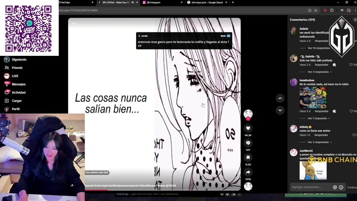Open Perfil in the sidebar
The image size is (357, 201).
pyautogui.click(x=12, y=109)
